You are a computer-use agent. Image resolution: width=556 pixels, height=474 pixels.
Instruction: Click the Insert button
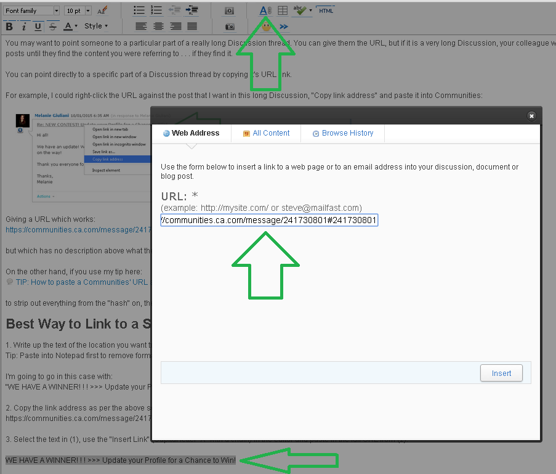[501, 373]
